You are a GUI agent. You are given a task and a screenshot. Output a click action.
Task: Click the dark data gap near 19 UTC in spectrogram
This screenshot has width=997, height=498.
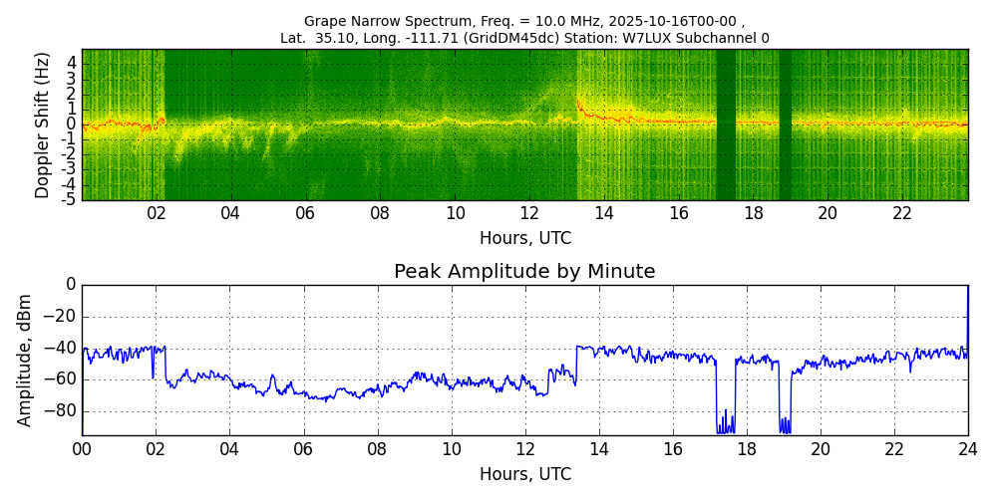pos(786,124)
